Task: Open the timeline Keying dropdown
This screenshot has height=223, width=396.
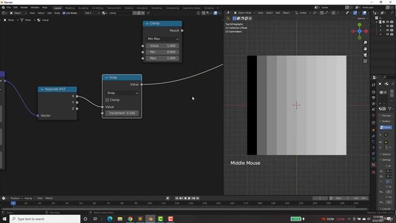Action: coord(29,198)
